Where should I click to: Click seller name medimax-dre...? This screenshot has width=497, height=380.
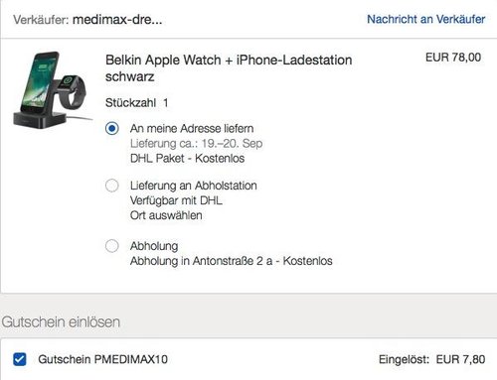pos(117,20)
